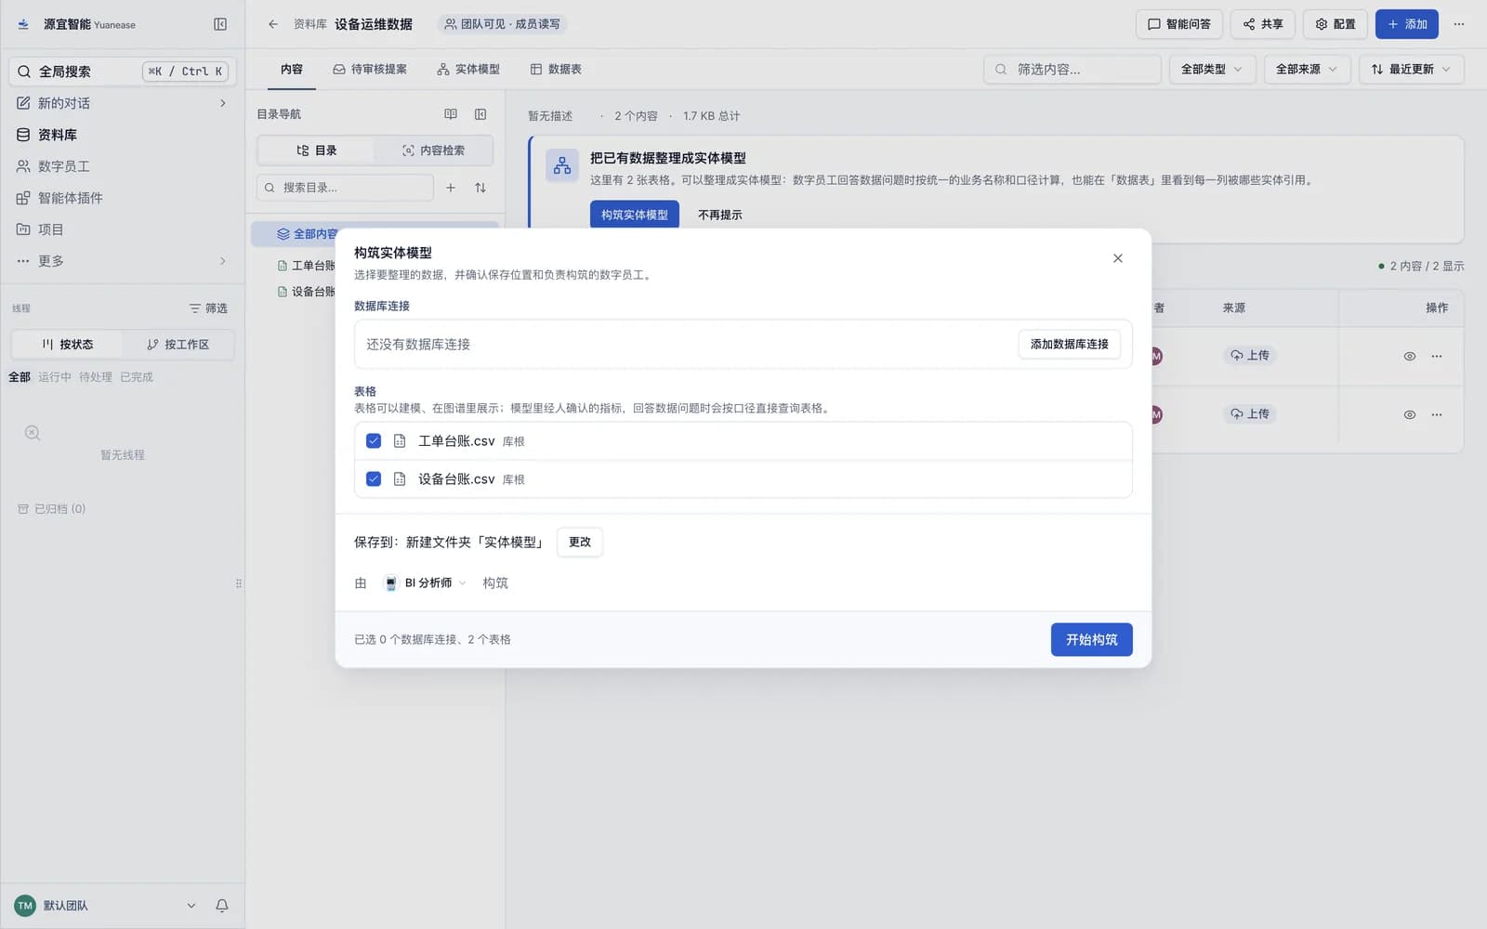Open the top-right more options ellipsis
The width and height of the screenshot is (1487, 929).
tap(1459, 24)
